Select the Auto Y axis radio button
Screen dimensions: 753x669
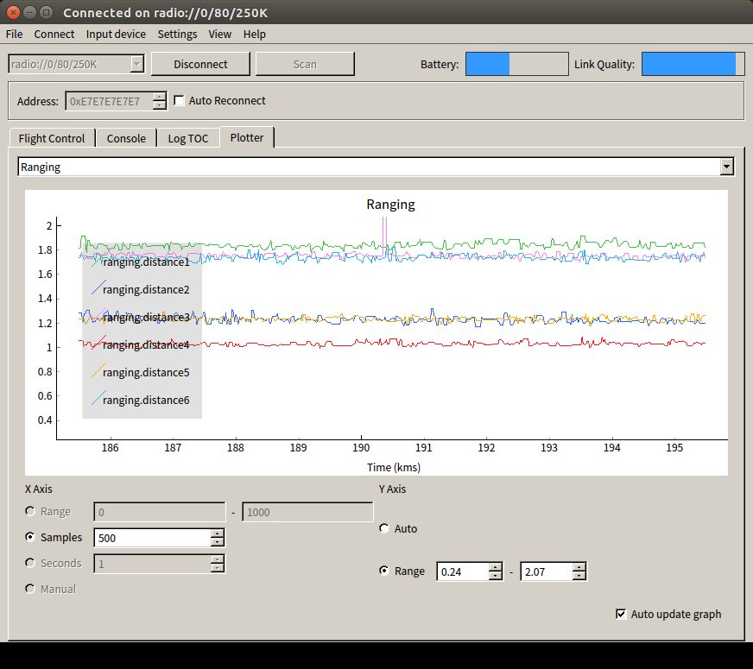384,528
